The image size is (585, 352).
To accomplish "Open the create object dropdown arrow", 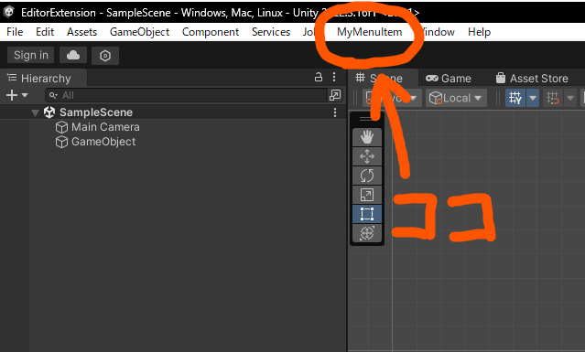I will (25, 95).
